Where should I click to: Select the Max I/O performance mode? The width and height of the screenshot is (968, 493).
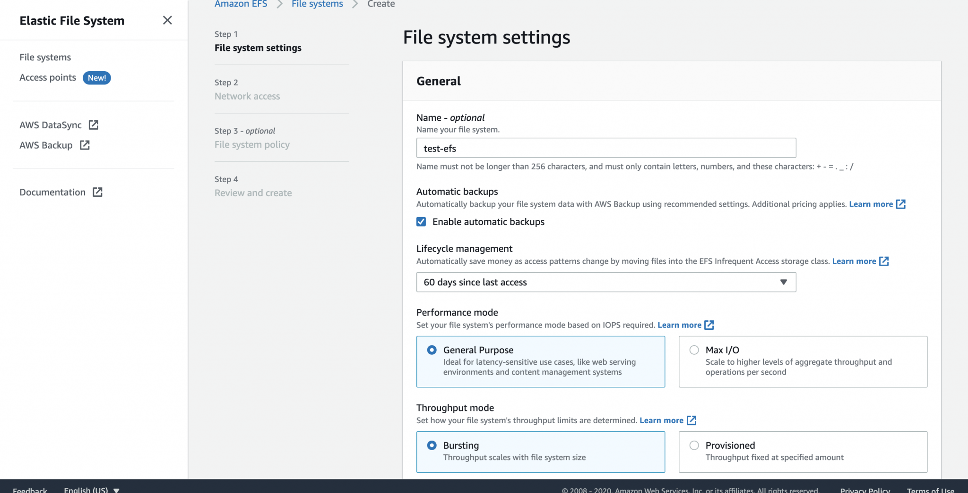pos(693,350)
